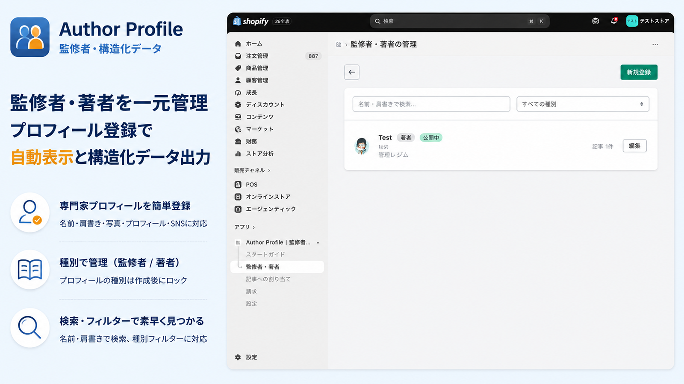Click the bottom 設定 gear icon
Viewport: 684px width, 384px height.
click(238, 357)
